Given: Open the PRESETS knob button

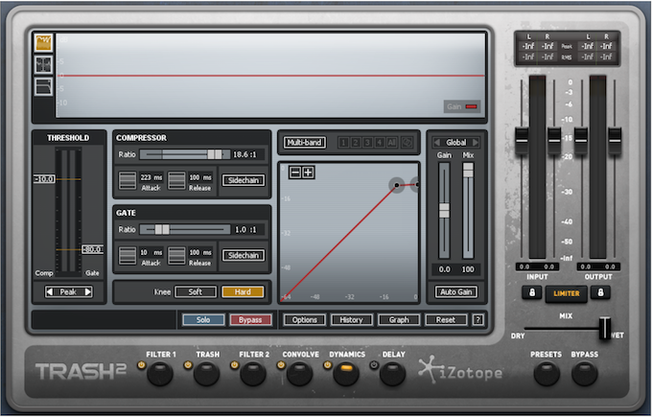Looking at the screenshot, I should pos(547,373).
